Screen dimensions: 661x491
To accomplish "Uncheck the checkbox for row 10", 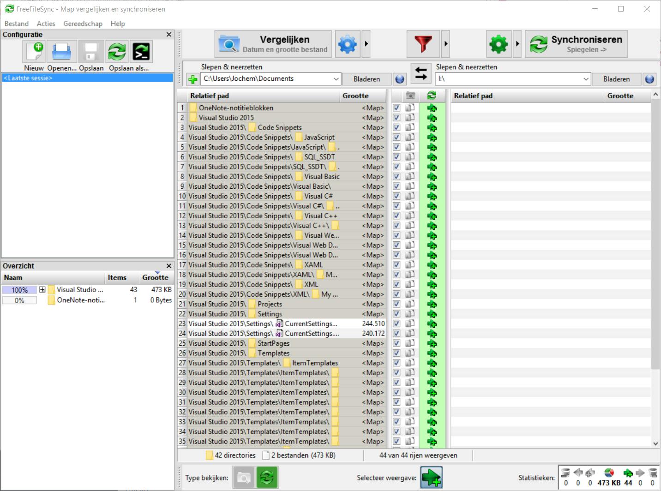I will point(397,196).
